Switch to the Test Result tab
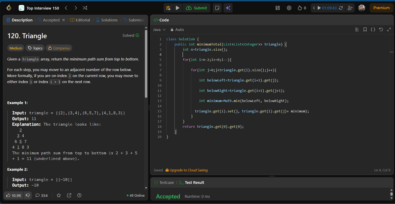The image size is (395, 204). point(192,182)
